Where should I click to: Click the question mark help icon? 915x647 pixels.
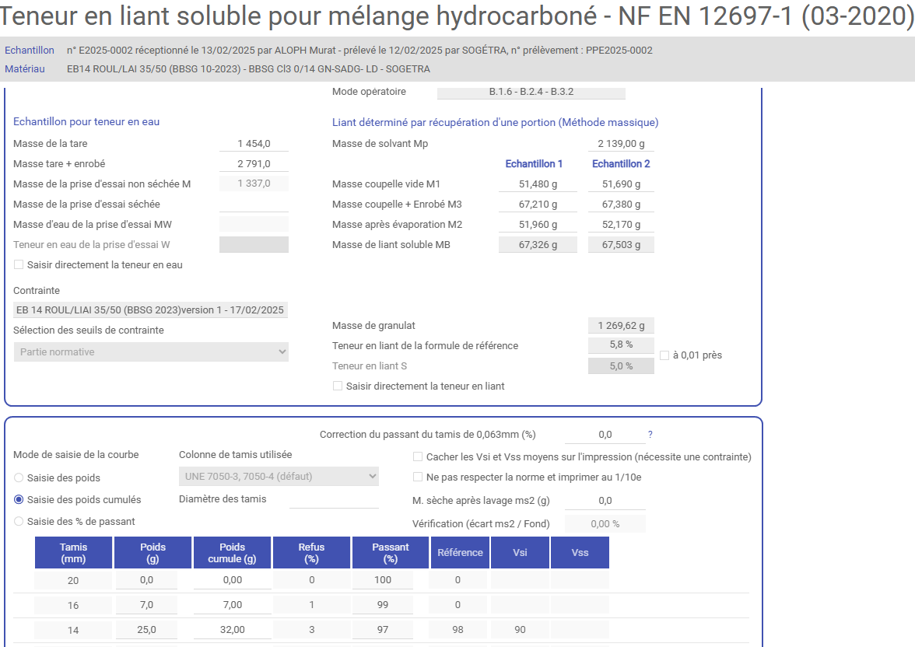coord(650,435)
